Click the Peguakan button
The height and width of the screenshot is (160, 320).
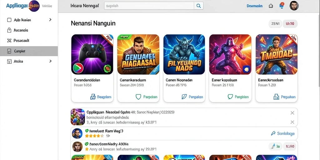[284, 97]
